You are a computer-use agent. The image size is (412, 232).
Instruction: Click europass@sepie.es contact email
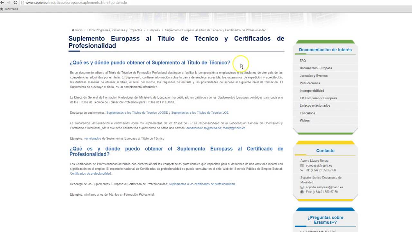(319, 166)
